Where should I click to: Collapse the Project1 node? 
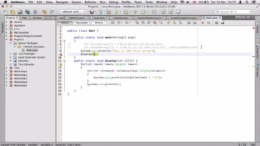point(7,40)
